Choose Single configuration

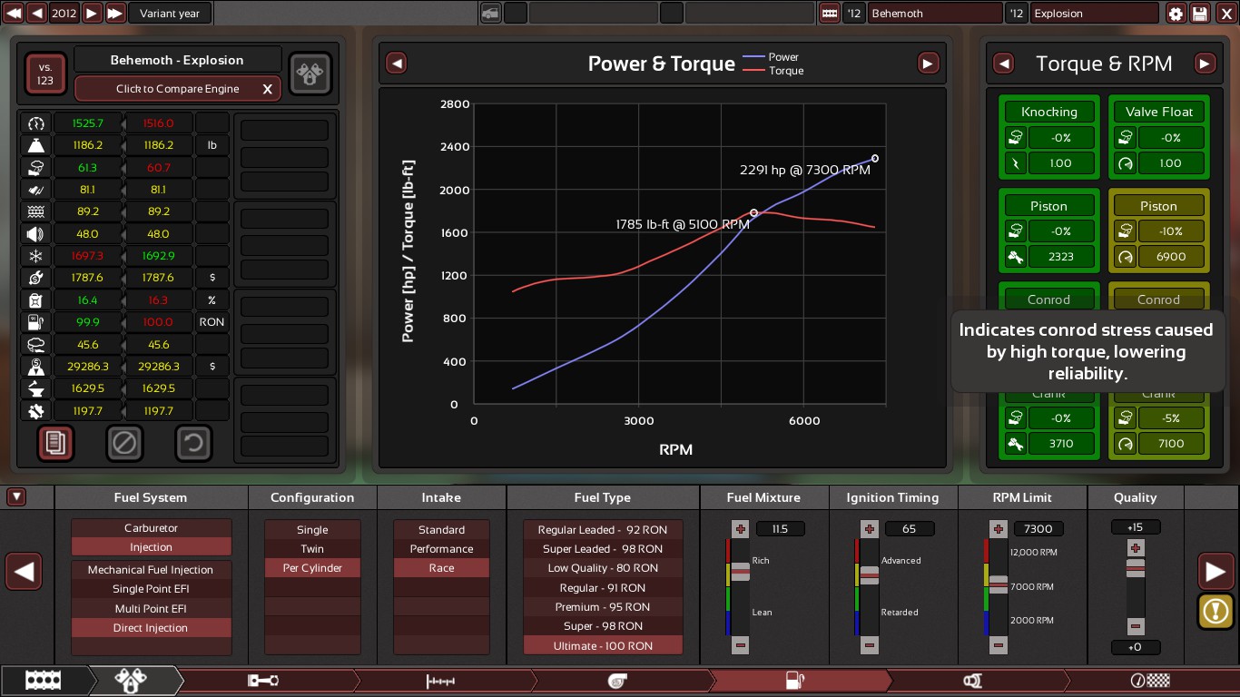click(x=312, y=530)
